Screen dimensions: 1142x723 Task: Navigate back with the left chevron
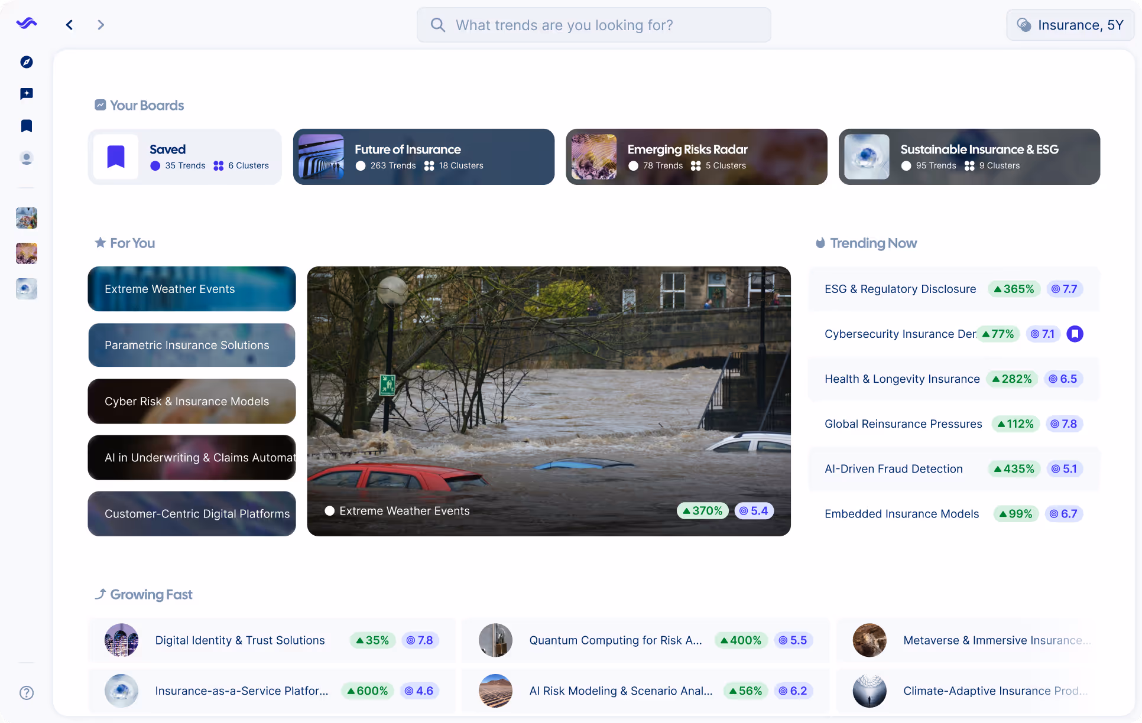(69, 25)
